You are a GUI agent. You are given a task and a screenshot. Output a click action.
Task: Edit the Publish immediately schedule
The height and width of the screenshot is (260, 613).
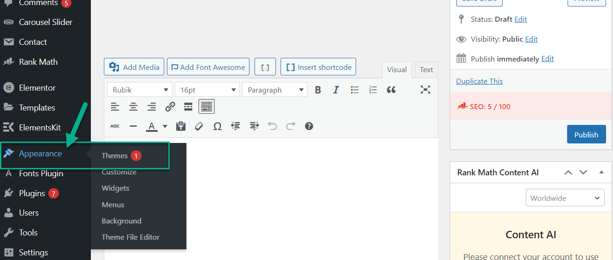(x=548, y=59)
